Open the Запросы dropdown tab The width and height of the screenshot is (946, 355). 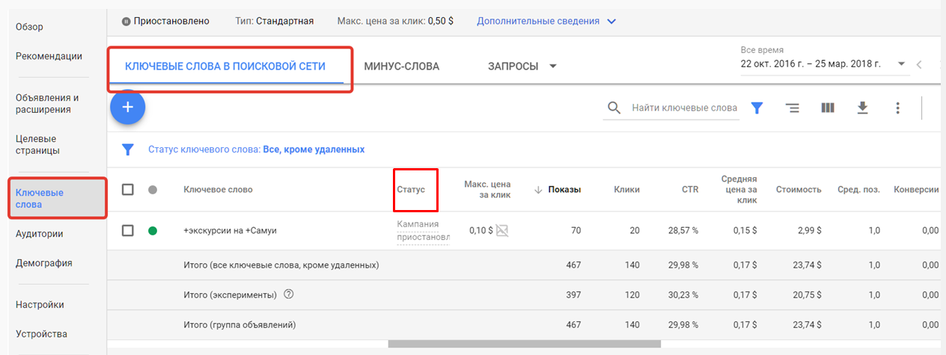point(522,66)
